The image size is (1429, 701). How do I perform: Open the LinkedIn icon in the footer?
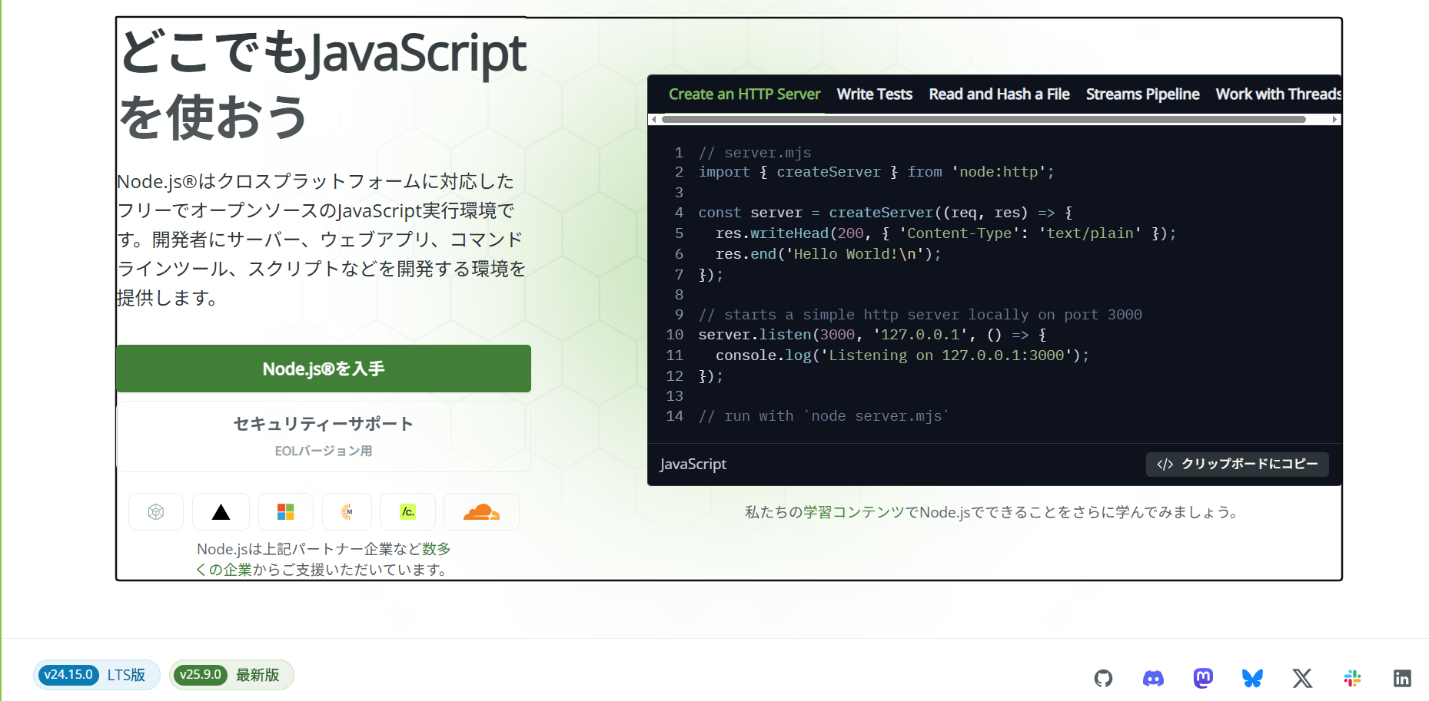tap(1402, 678)
